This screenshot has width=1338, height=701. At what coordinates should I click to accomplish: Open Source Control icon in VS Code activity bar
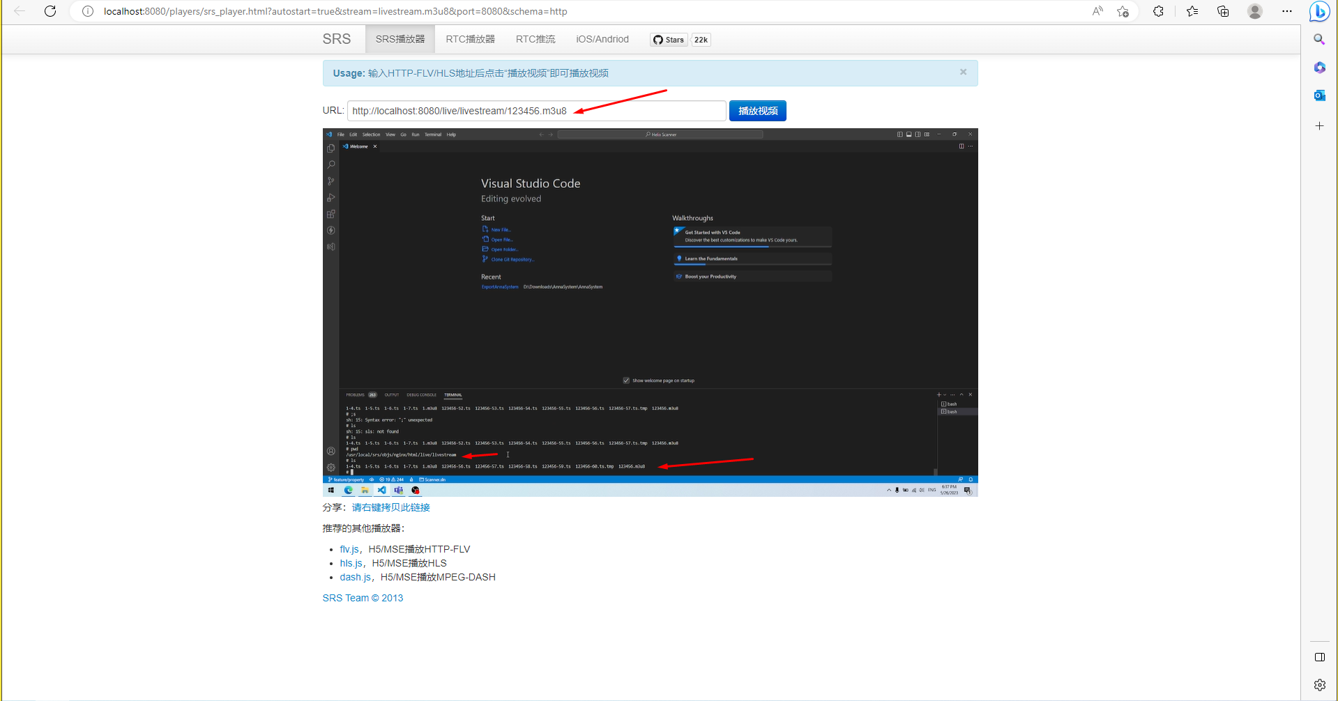click(x=331, y=181)
